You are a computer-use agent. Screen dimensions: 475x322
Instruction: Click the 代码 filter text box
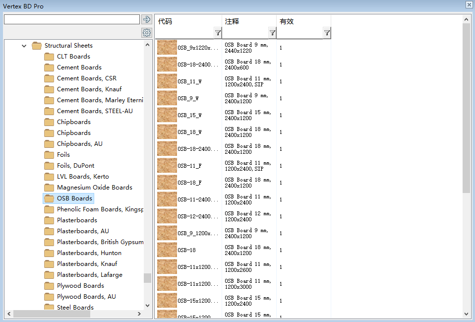click(184, 33)
